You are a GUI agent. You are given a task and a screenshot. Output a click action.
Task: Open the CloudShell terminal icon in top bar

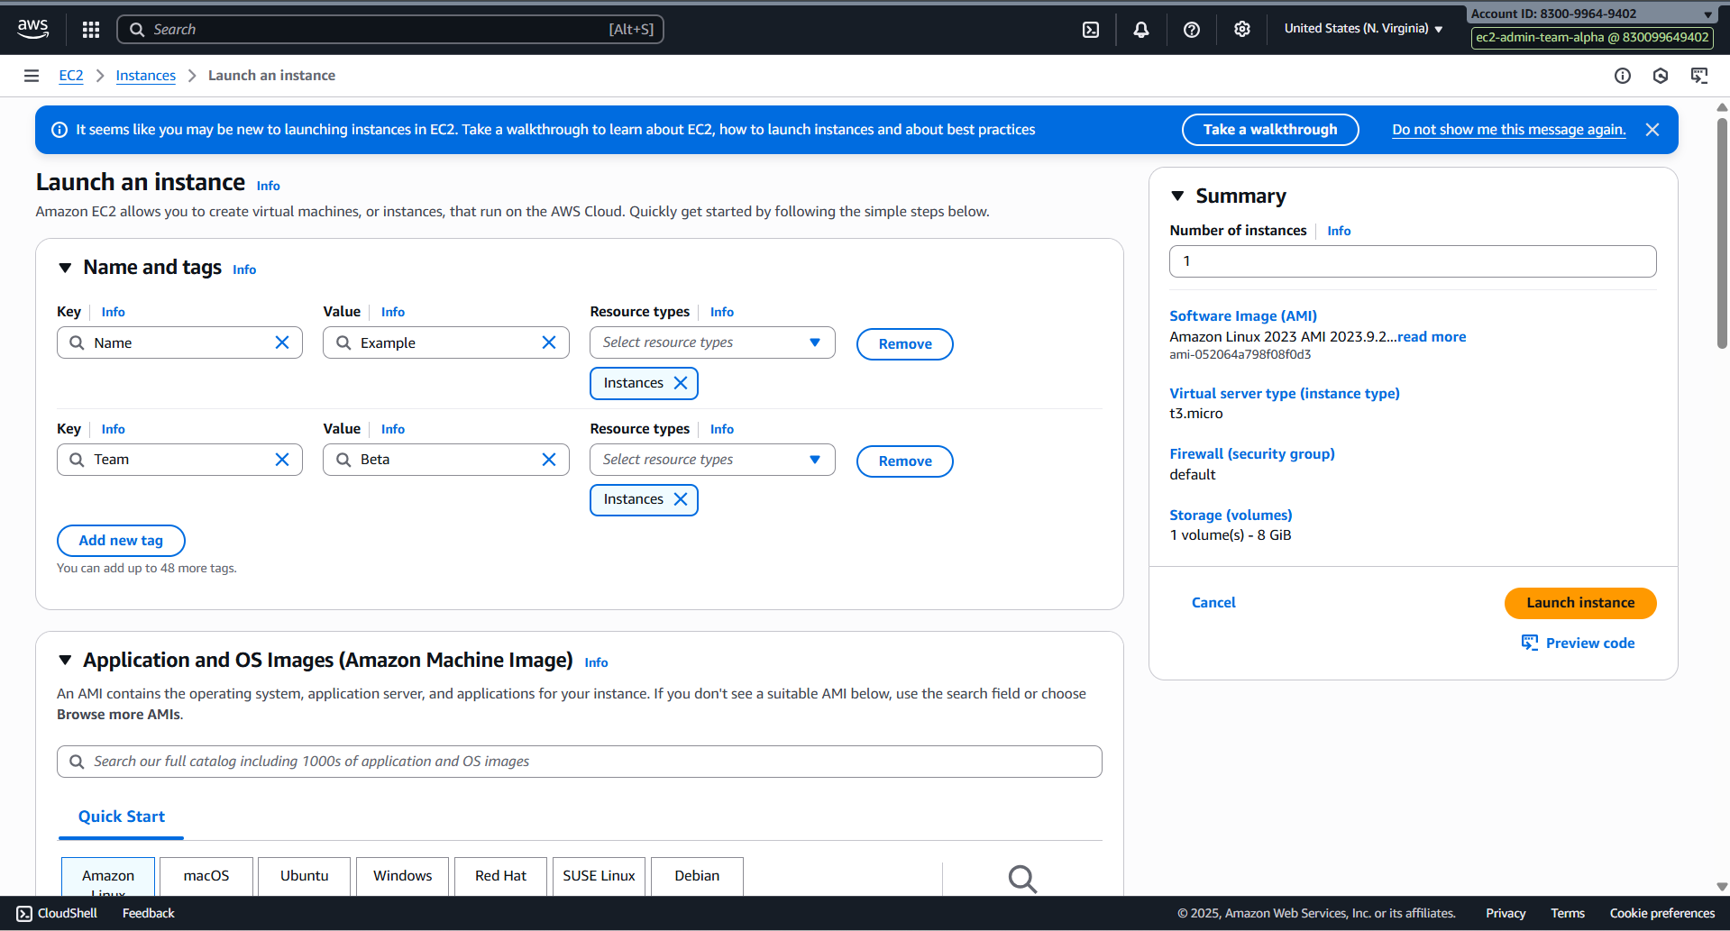coord(1090,29)
